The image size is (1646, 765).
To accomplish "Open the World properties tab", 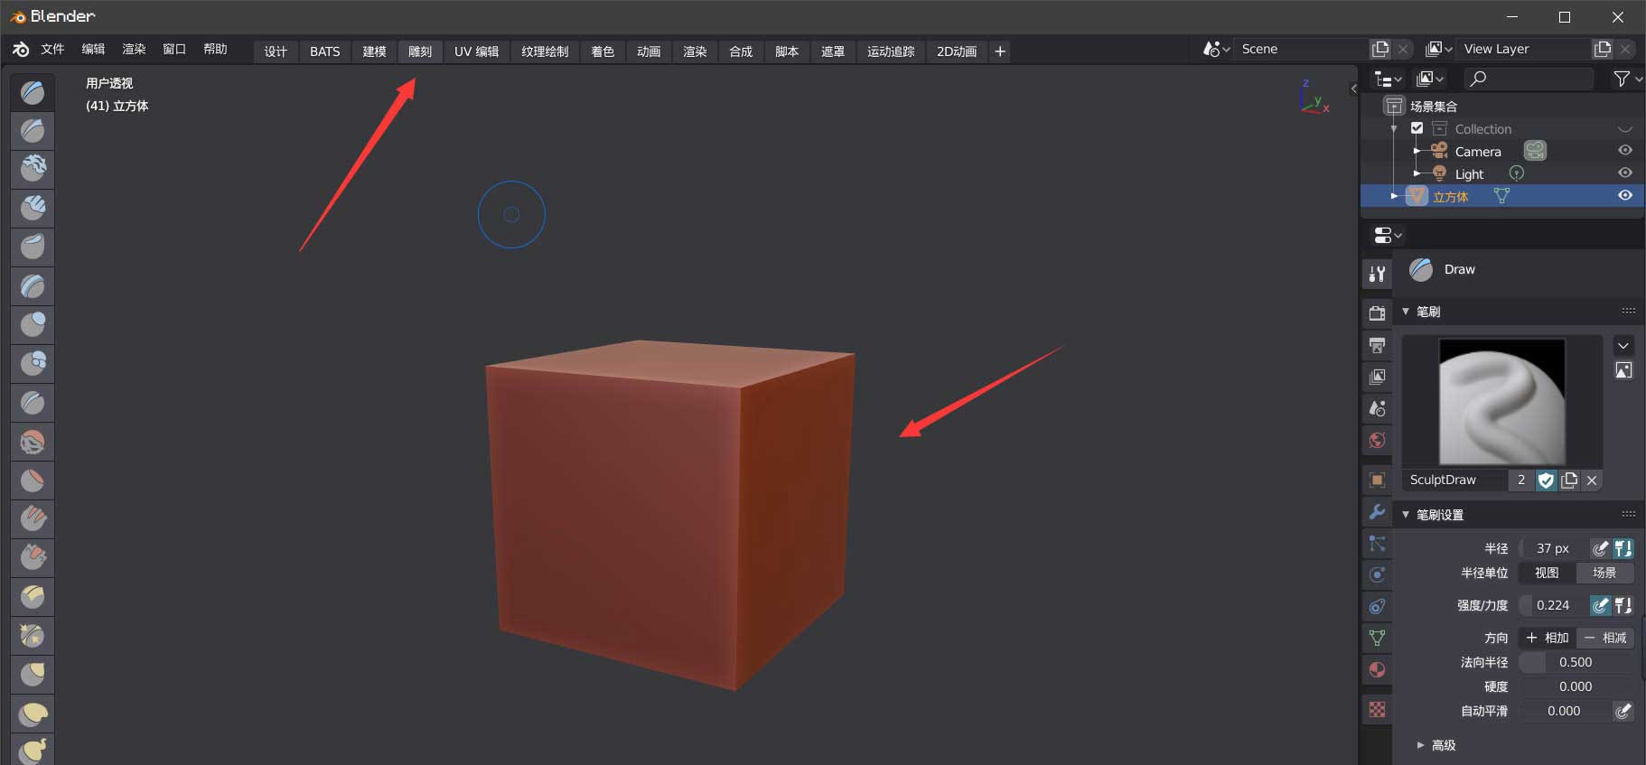I will [x=1377, y=440].
